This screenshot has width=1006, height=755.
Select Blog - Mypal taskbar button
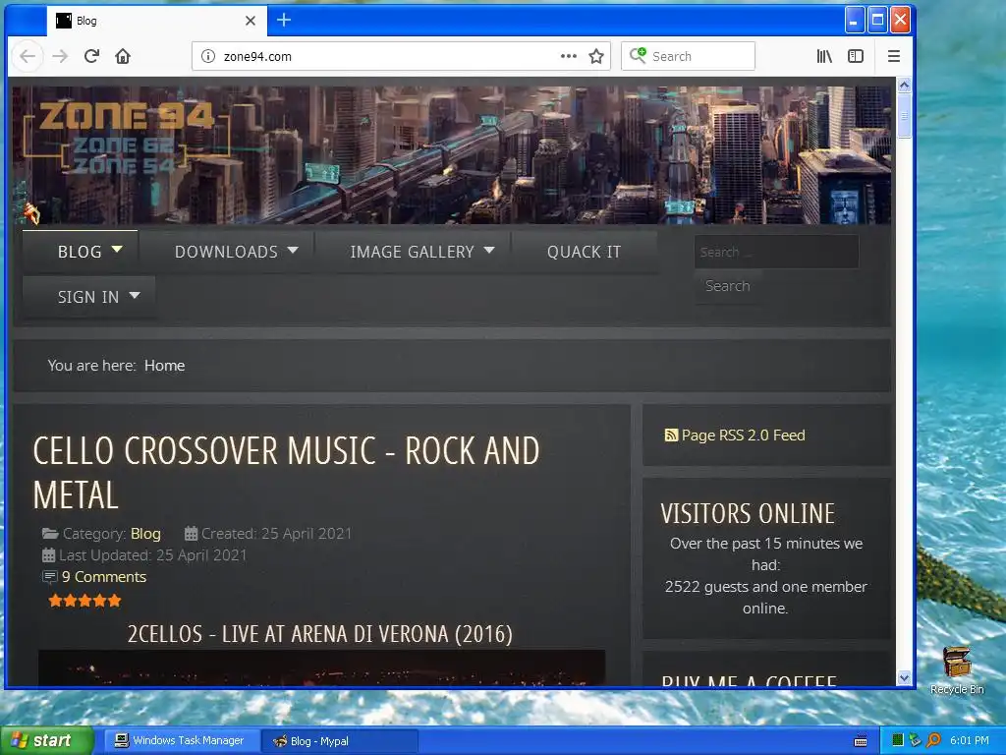(x=340, y=741)
